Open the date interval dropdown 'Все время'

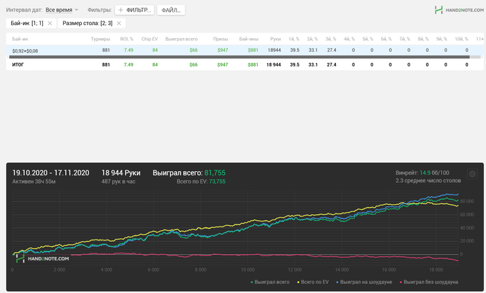point(62,10)
